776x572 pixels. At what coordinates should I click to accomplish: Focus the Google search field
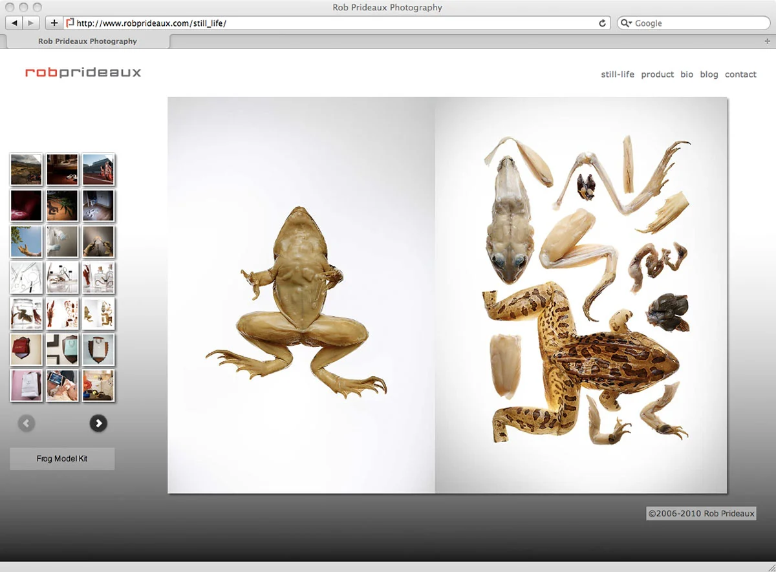point(694,23)
